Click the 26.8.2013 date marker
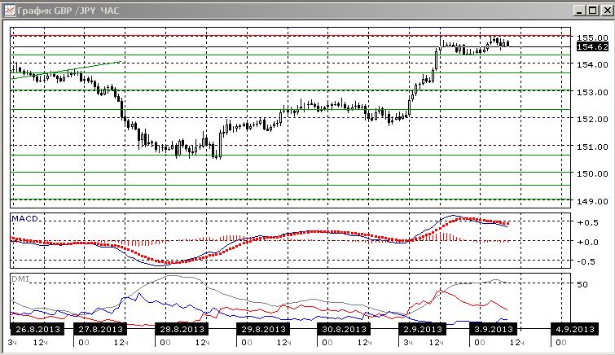The width and height of the screenshot is (615, 355). (x=37, y=329)
